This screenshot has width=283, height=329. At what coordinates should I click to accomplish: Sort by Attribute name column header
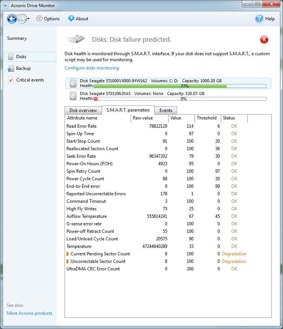click(x=98, y=118)
